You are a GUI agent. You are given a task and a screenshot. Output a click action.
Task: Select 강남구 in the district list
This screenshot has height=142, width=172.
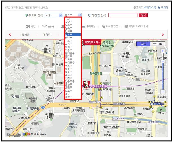pos(73,22)
